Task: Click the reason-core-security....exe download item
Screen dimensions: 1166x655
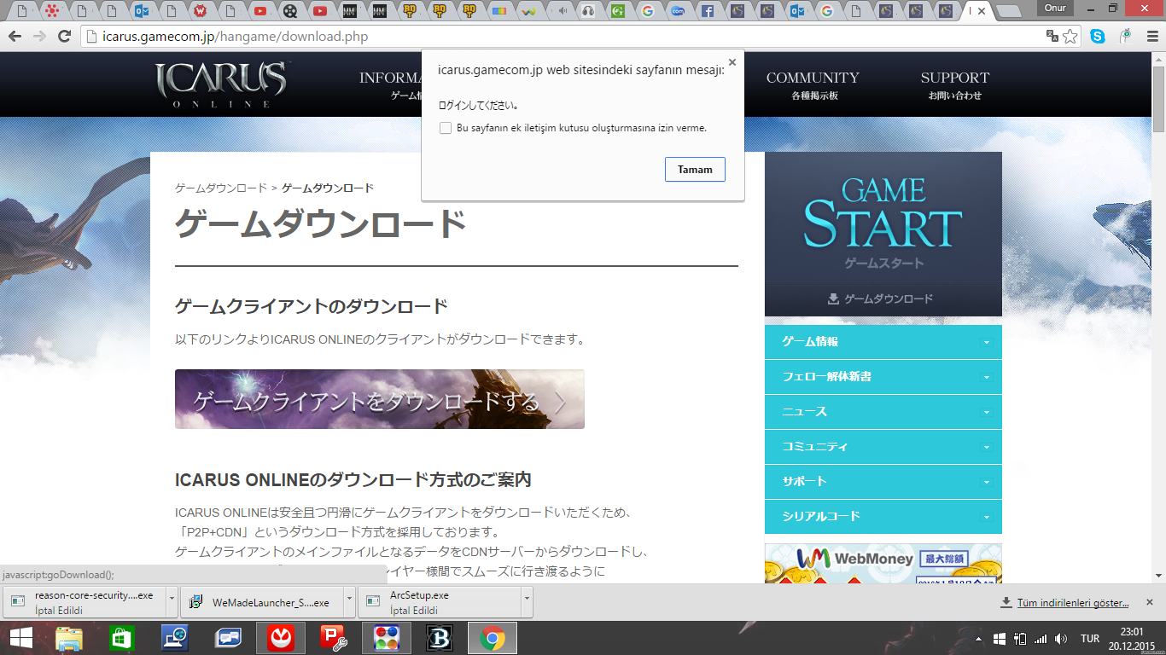Action: (84, 601)
